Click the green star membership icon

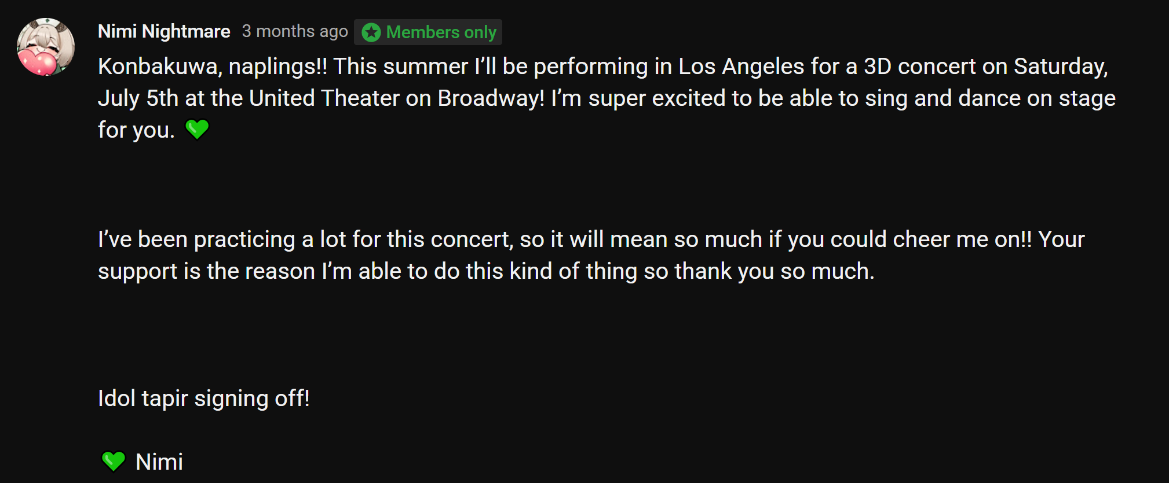click(371, 32)
